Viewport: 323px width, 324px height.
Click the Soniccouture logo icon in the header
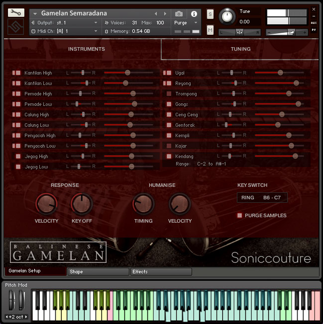16,27
